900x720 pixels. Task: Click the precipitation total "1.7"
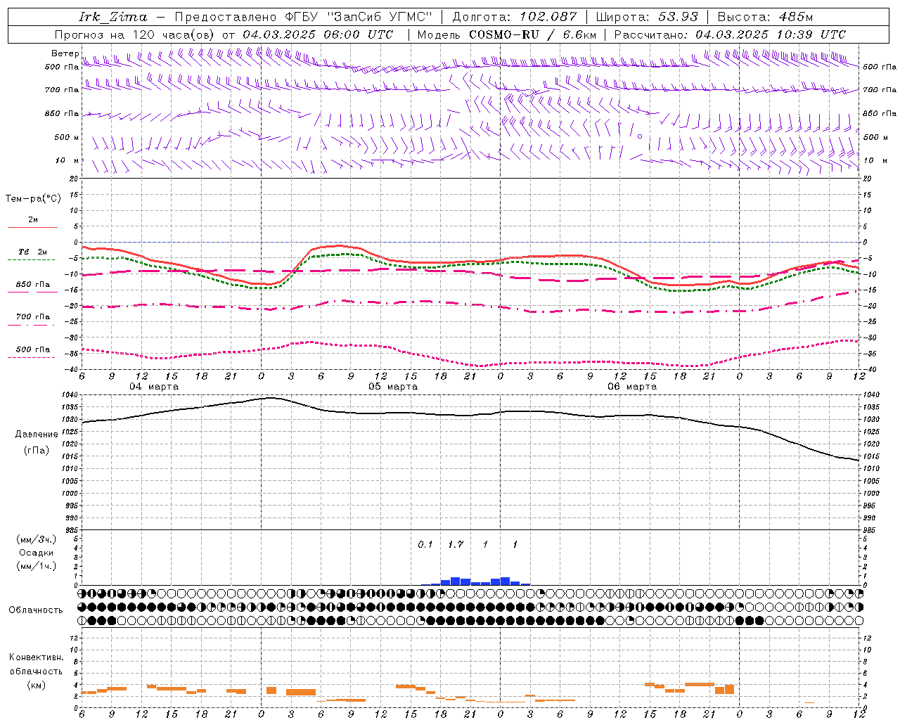pyautogui.click(x=456, y=544)
